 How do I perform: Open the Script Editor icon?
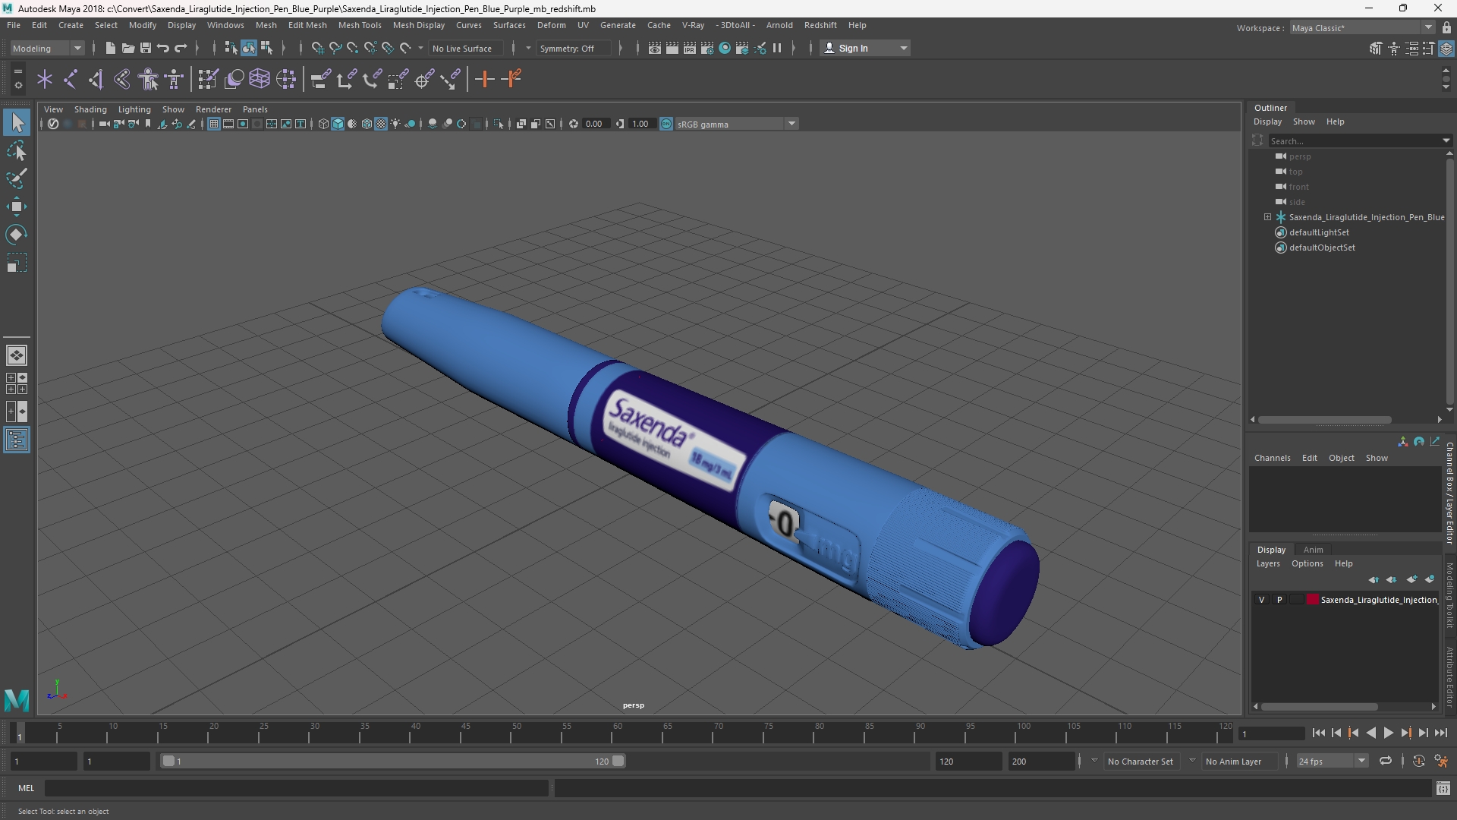(1443, 788)
